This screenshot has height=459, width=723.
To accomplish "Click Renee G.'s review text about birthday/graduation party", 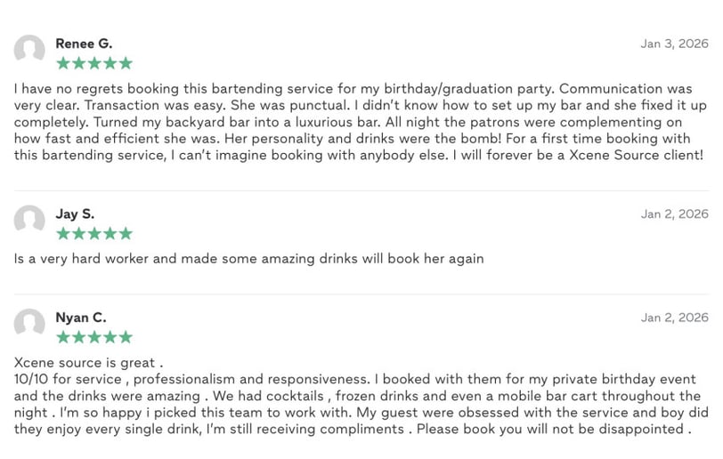I will click(360, 122).
